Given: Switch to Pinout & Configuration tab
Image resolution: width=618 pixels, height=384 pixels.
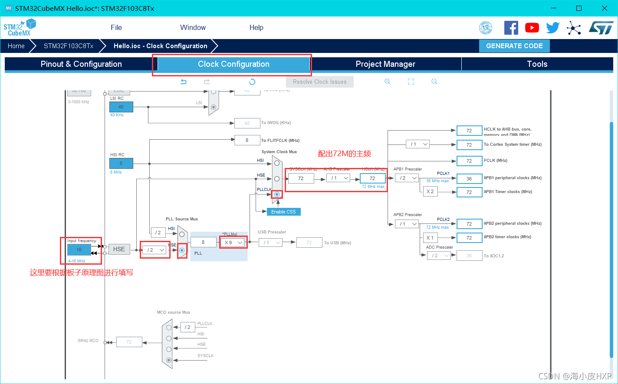Looking at the screenshot, I should (81, 64).
